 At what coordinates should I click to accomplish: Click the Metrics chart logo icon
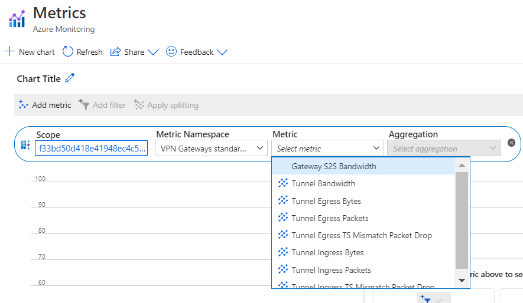point(17,19)
